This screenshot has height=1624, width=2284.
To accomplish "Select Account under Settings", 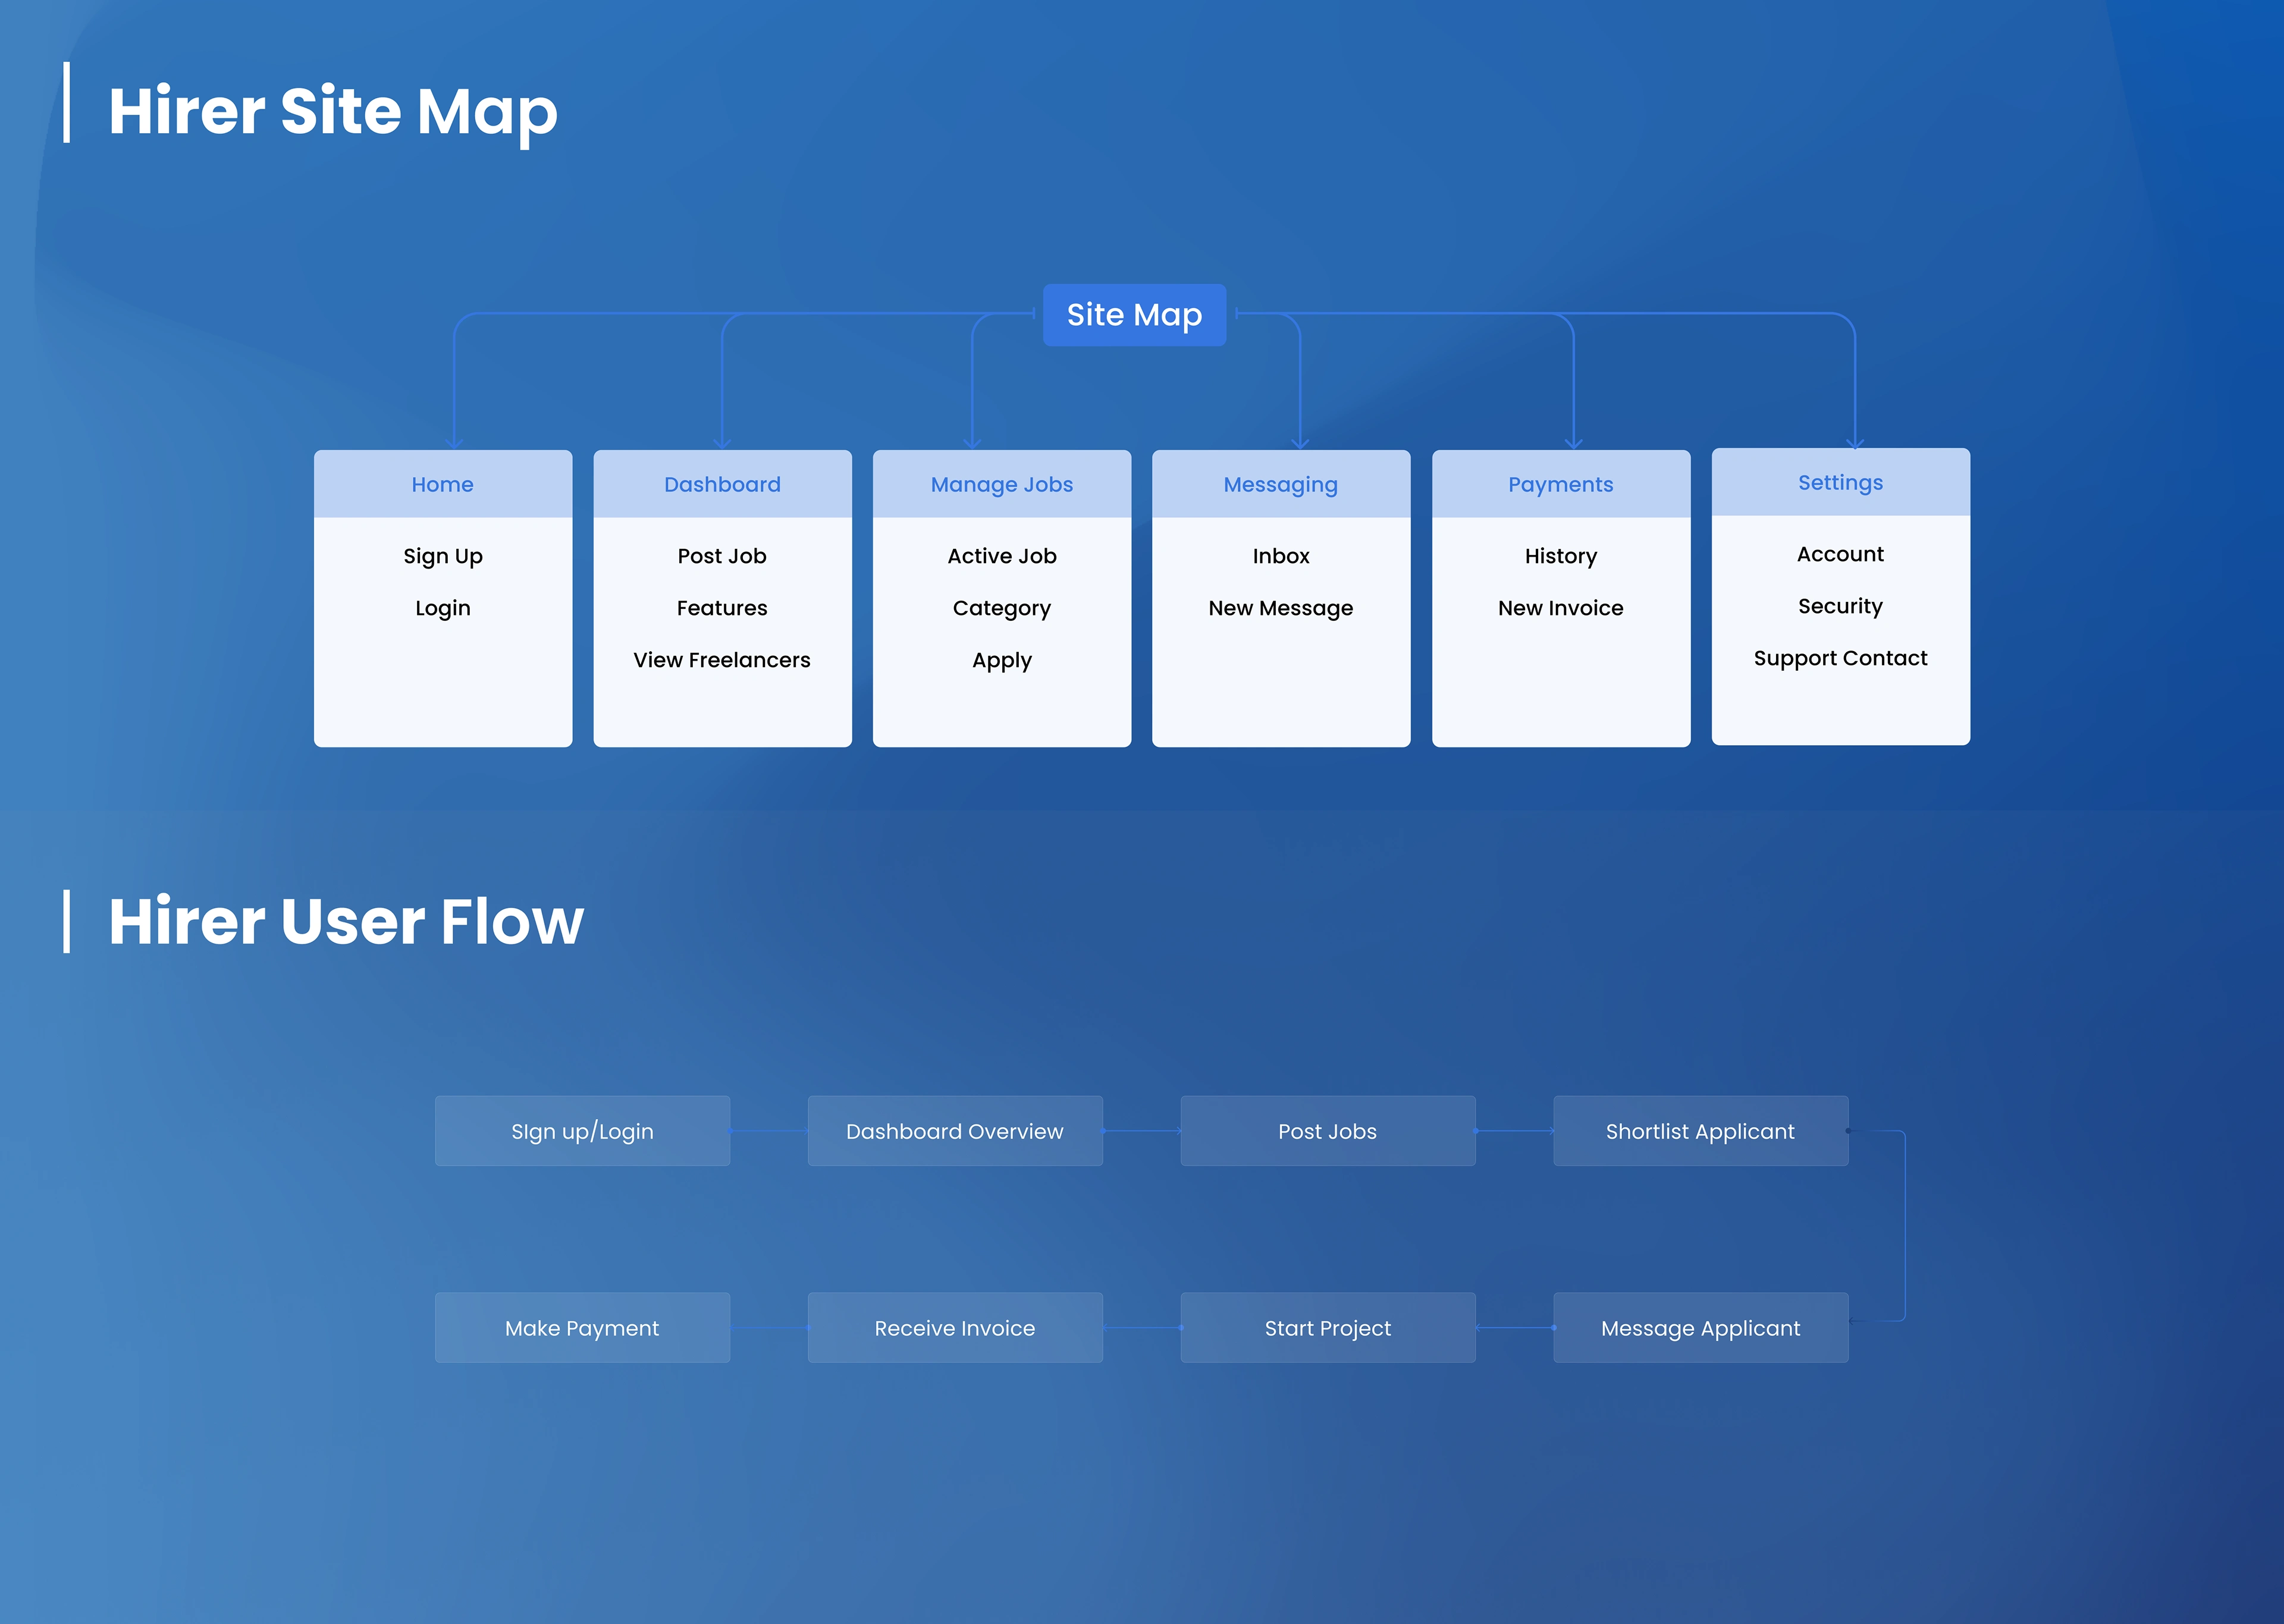I will tap(1841, 554).
